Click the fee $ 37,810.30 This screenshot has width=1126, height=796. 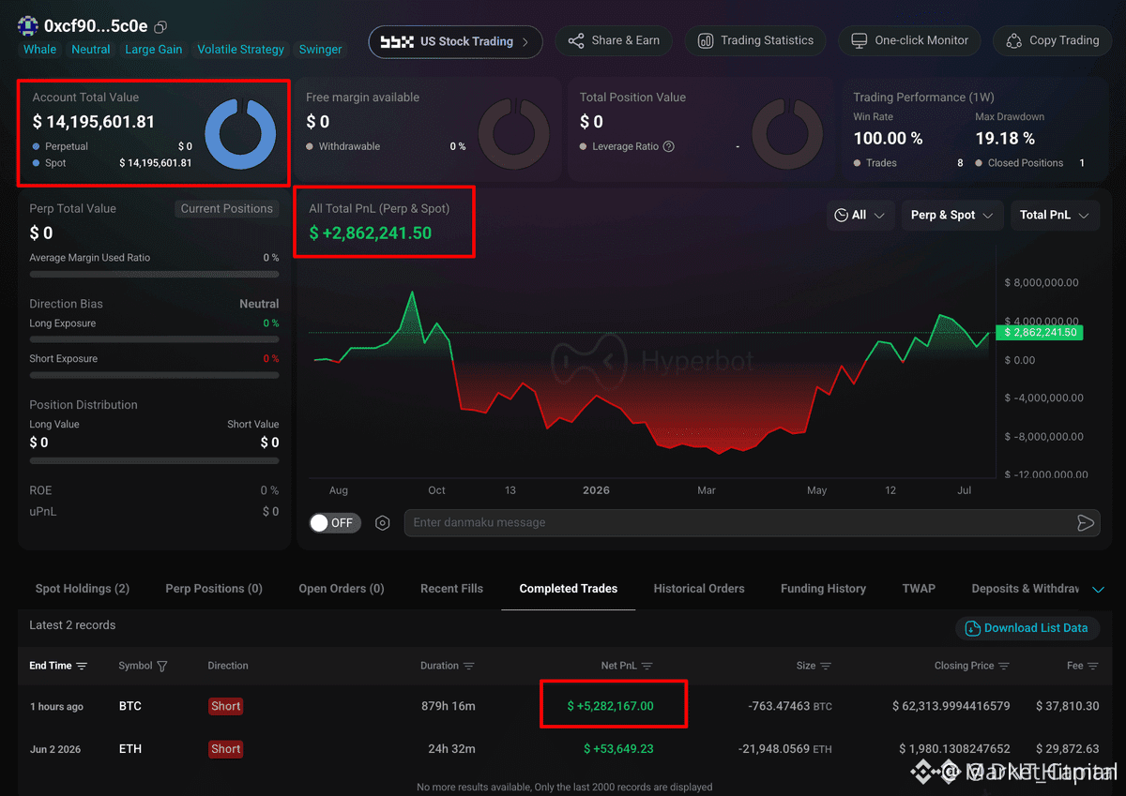pos(1068,706)
